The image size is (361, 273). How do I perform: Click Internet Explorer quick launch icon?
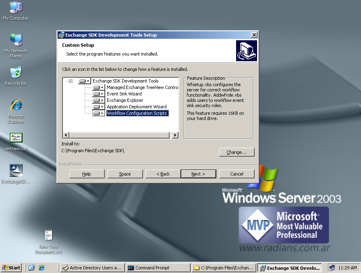tap(41, 268)
